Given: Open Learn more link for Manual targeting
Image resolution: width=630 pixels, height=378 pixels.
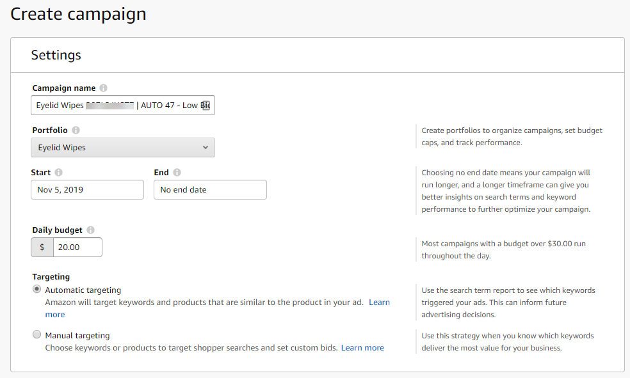Looking at the screenshot, I should tap(362, 348).
